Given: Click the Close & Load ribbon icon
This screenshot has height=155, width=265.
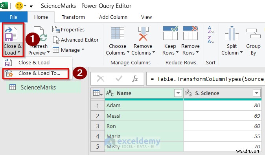Looking at the screenshot, I should 11,34.
